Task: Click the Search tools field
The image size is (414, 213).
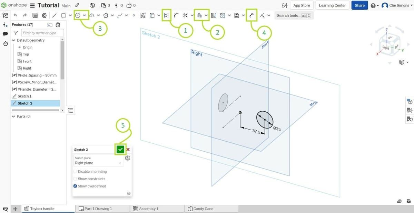Action: coord(294,16)
